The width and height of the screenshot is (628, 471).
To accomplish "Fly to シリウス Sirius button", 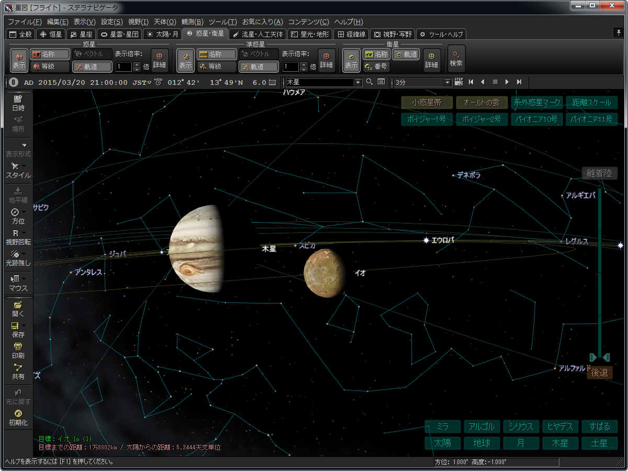I will click(521, 427).
